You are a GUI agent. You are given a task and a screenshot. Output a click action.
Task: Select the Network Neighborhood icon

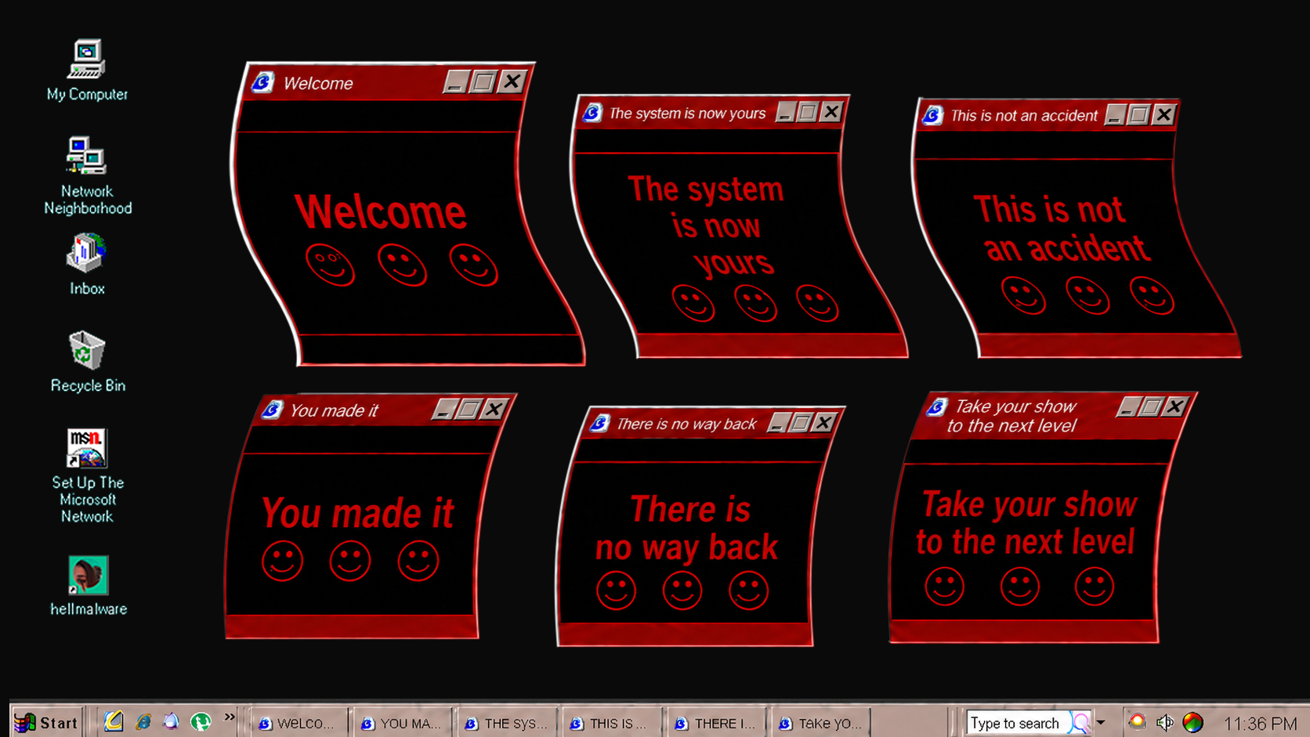click(x=87, y=175)
